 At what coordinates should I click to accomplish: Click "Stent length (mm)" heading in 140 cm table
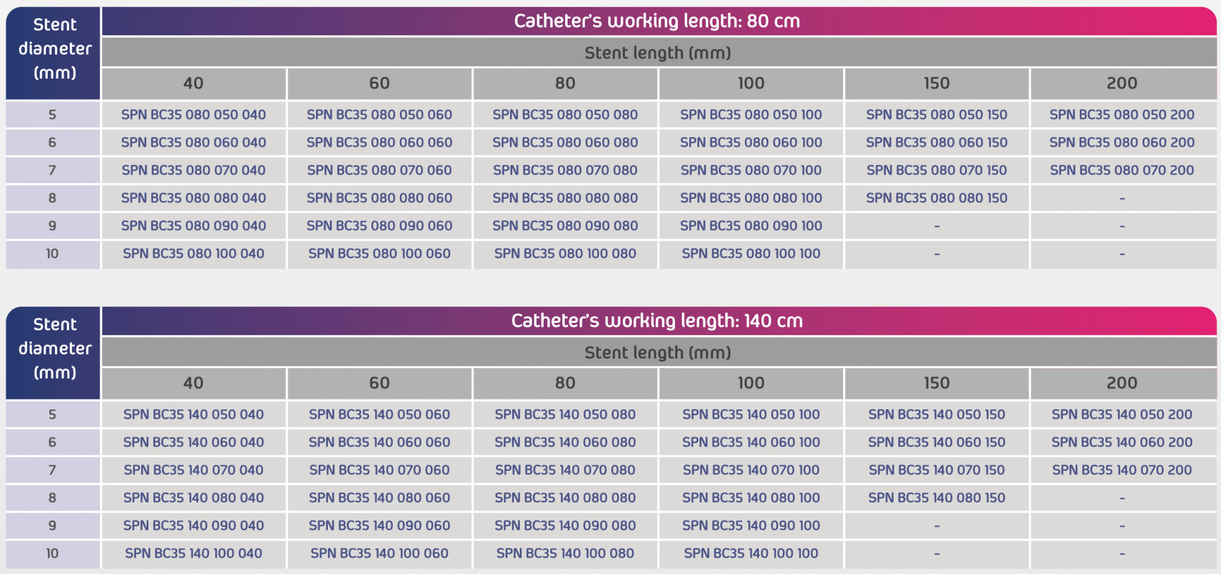tap(657, 352)
